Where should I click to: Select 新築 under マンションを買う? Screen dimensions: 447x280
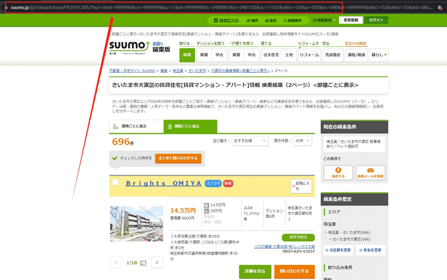click(204, 55)
